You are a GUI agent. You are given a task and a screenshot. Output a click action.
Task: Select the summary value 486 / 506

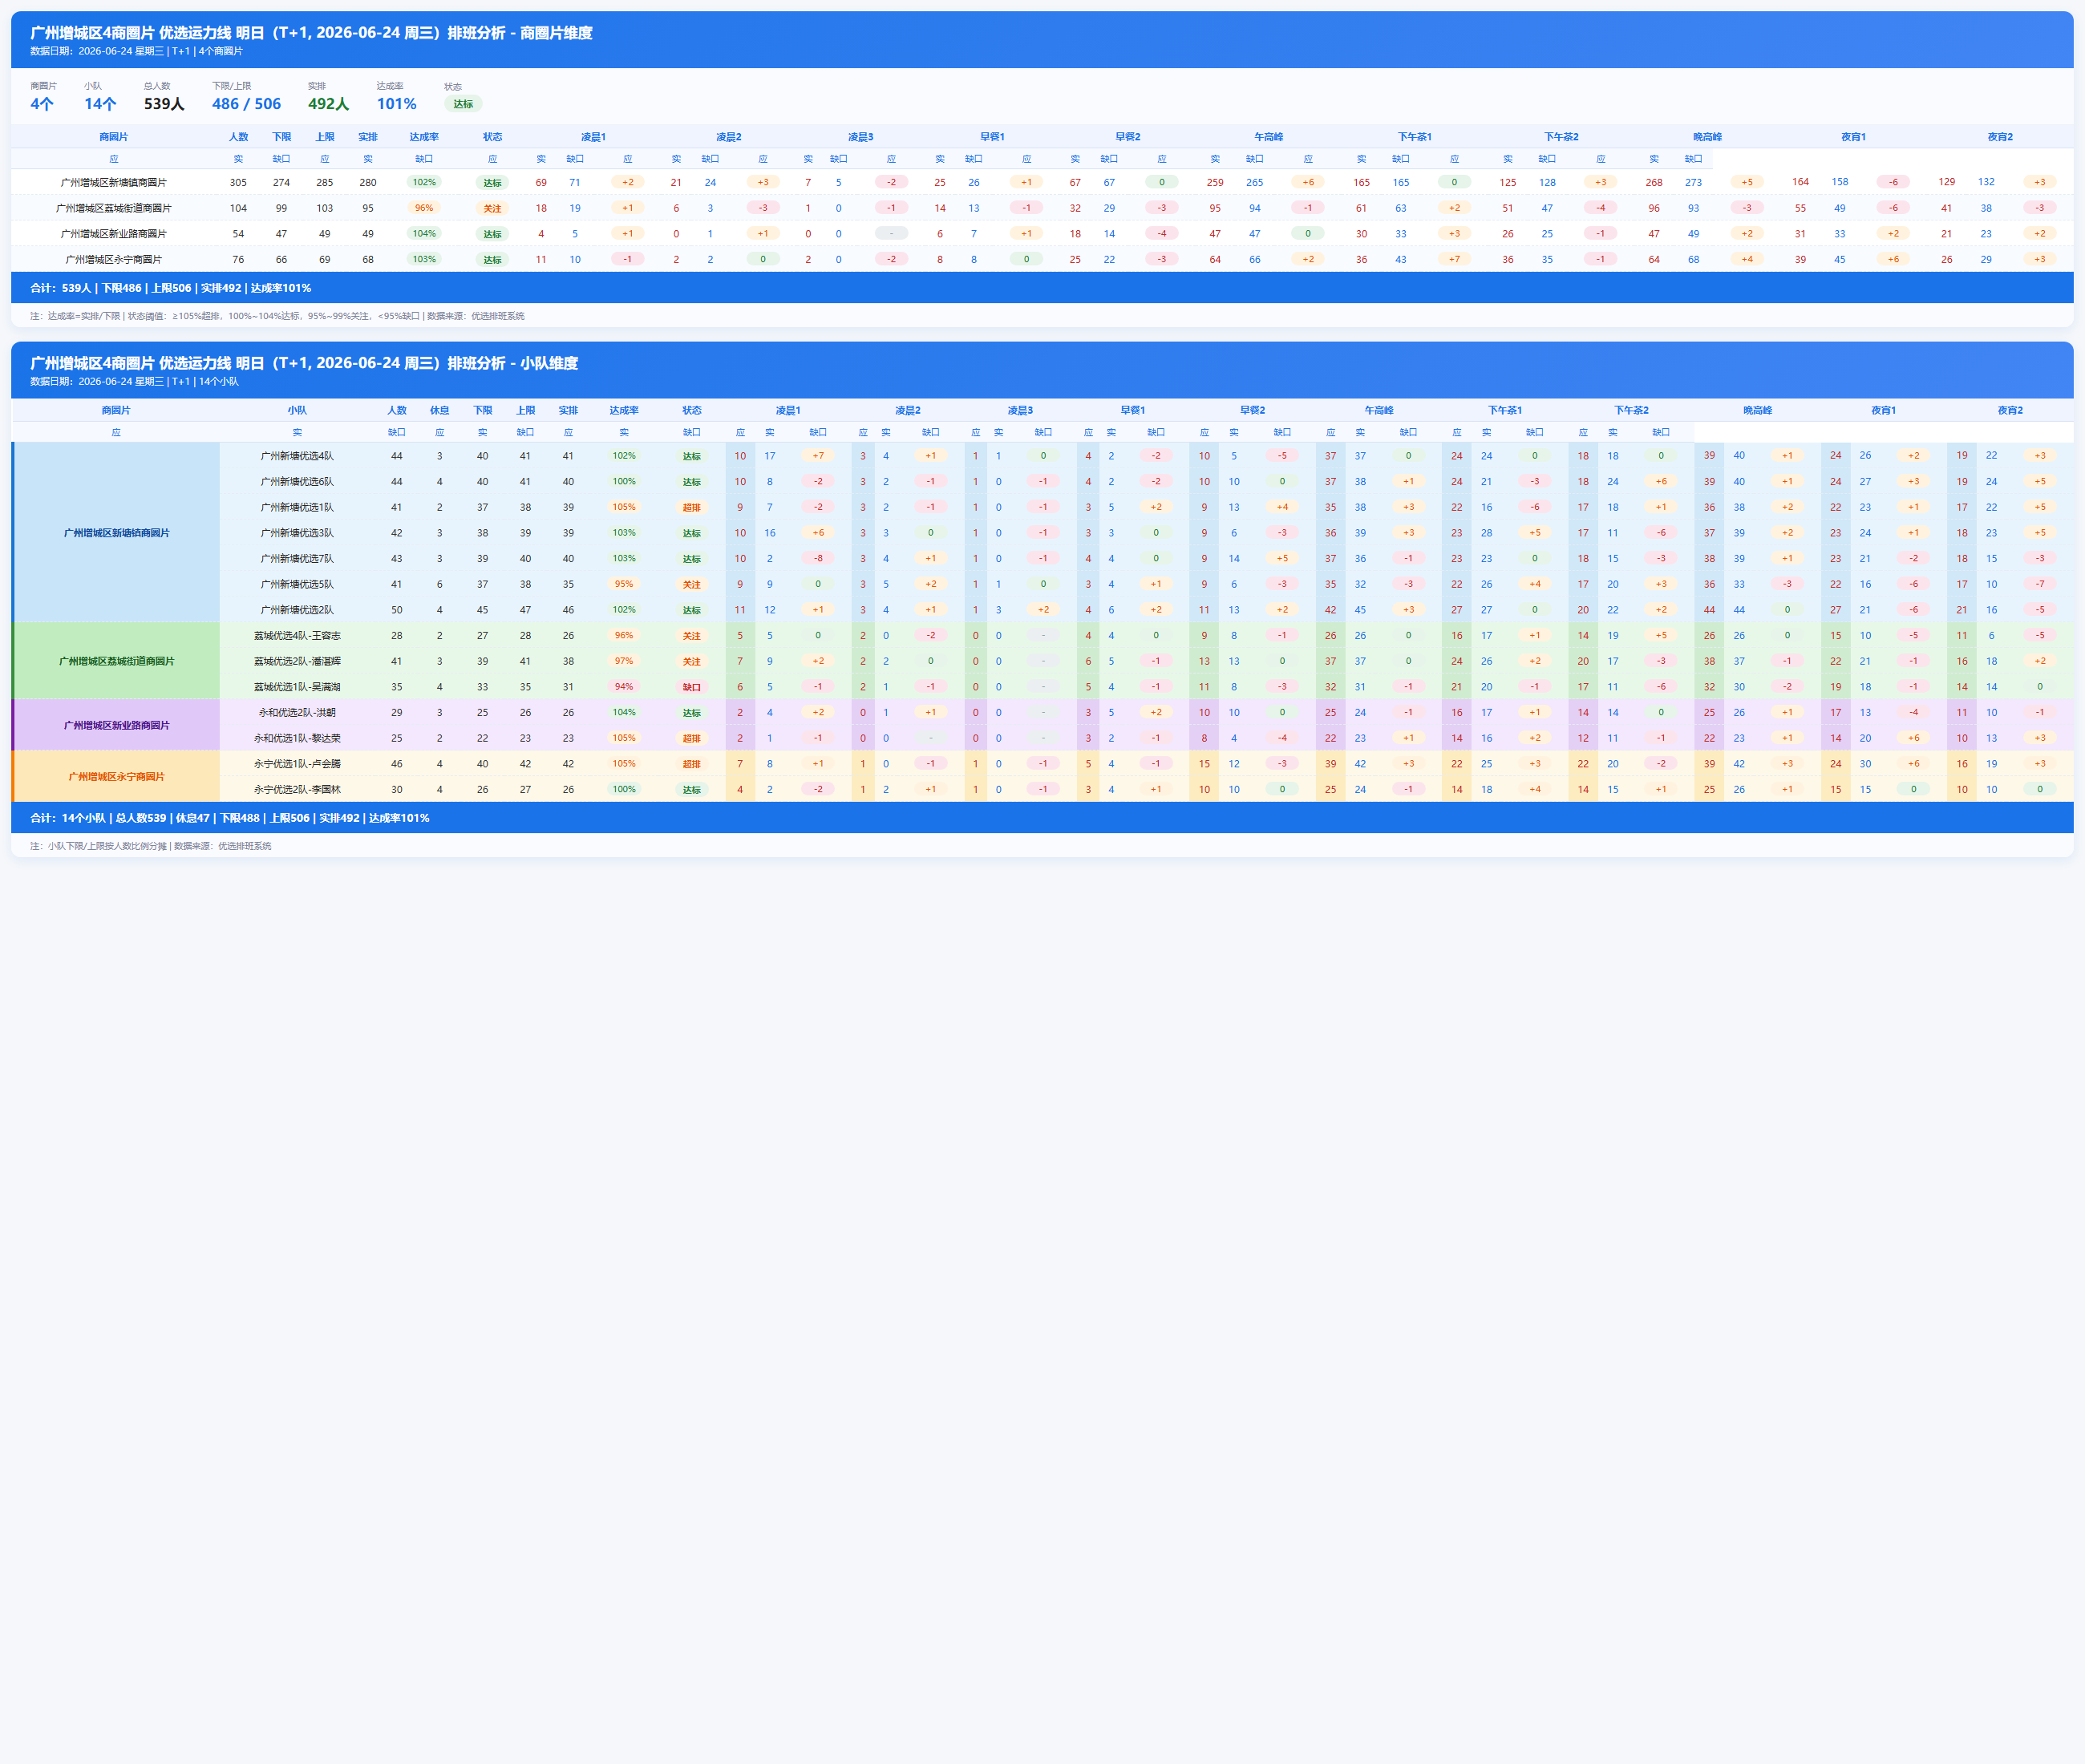click(246, 104)
